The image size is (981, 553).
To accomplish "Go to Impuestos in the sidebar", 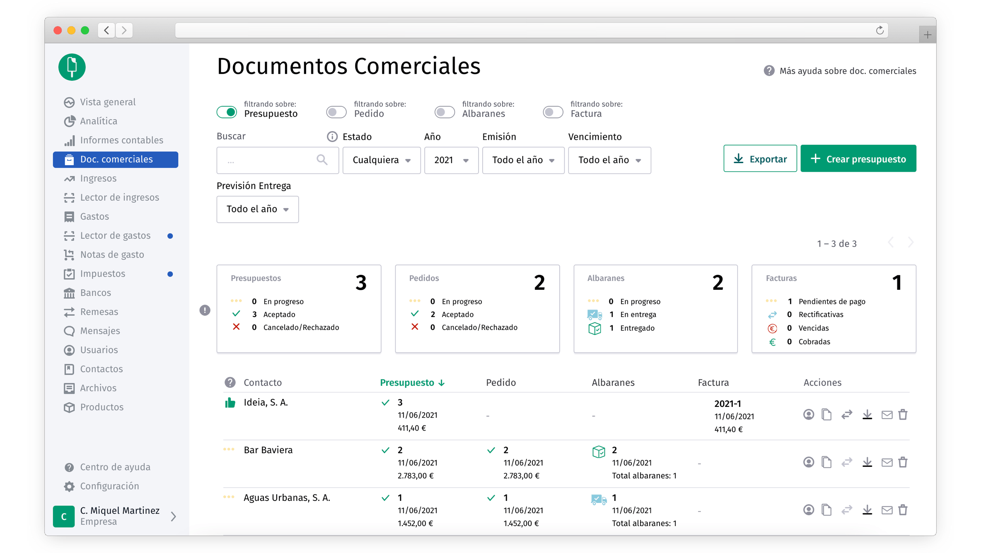I will pyautogui.click(x=102, y=274).
